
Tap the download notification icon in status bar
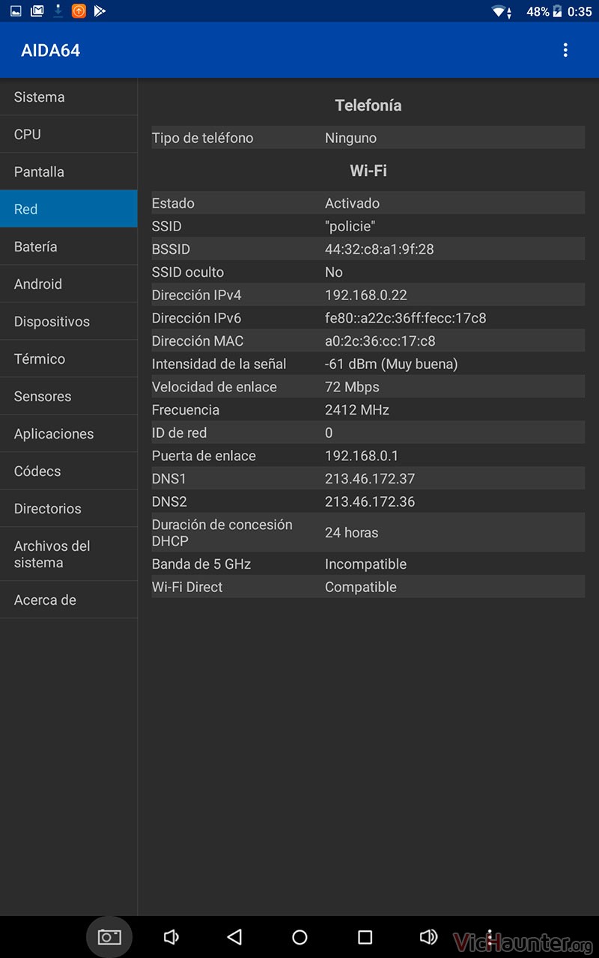pyautogui.click(x=58, y=11)
